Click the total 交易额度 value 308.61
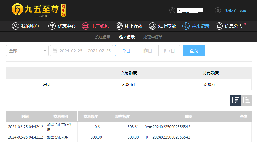The image size is (257, 147). coord(129,85)
